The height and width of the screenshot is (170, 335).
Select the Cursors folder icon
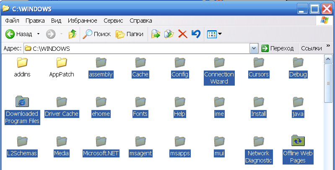(259, 63)
